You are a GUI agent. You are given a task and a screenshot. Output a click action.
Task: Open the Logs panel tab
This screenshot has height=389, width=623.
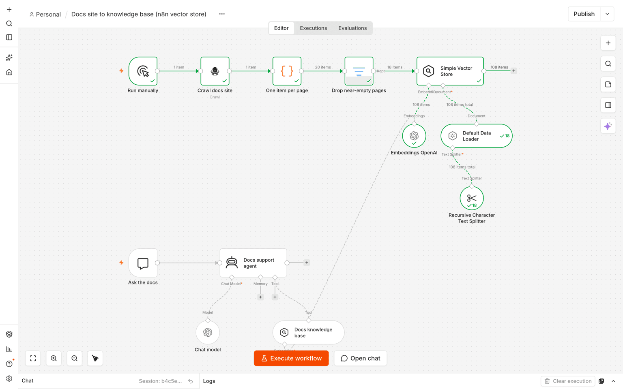(209, 381)
